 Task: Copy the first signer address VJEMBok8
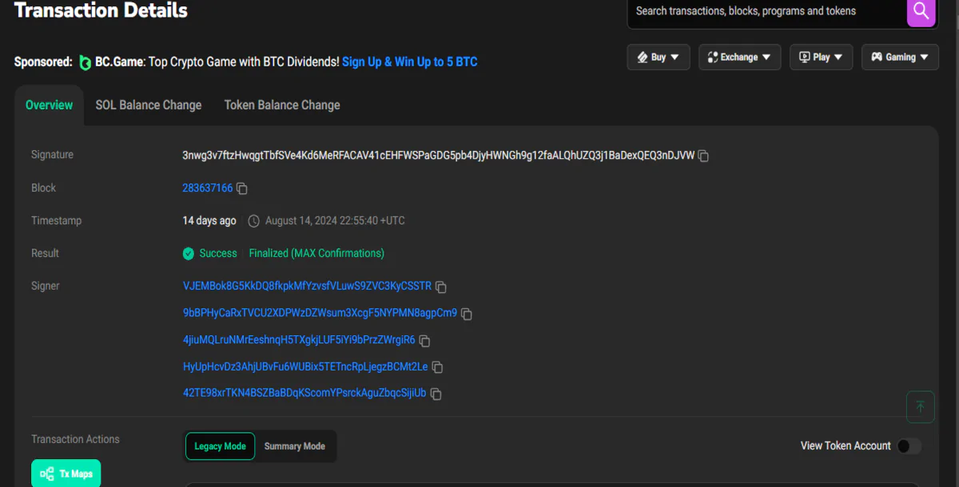coord(440,287)
